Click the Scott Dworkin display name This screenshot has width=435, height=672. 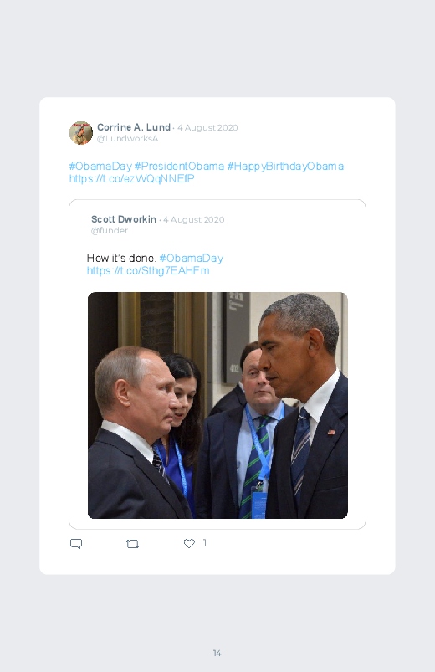(x=124, y=219)
